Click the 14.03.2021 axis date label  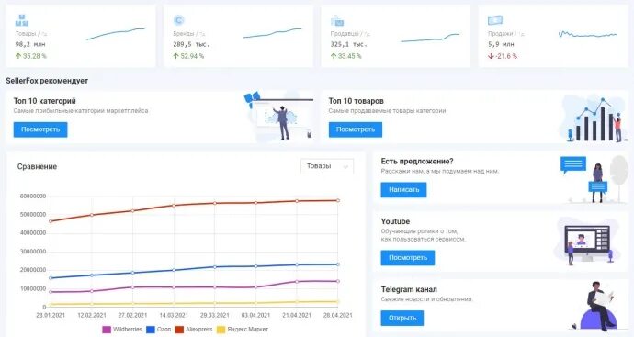click(x=174, y=315)
